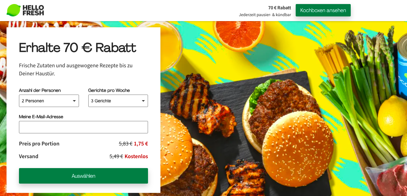407x196 pixels.
Task: Click the arrow on the 2 Personen selector
Action: (74, 101)
